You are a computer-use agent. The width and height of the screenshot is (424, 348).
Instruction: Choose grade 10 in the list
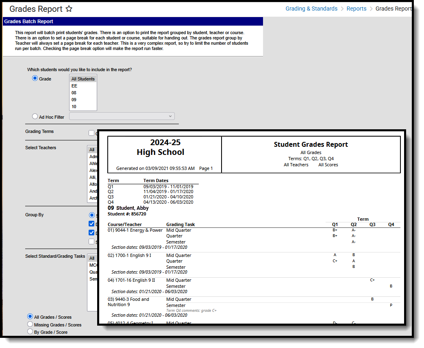tap(83, 107)
